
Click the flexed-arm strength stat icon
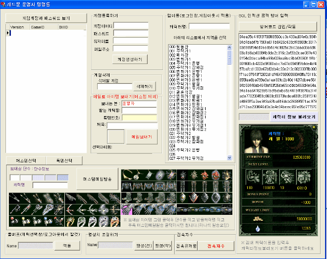253,176
